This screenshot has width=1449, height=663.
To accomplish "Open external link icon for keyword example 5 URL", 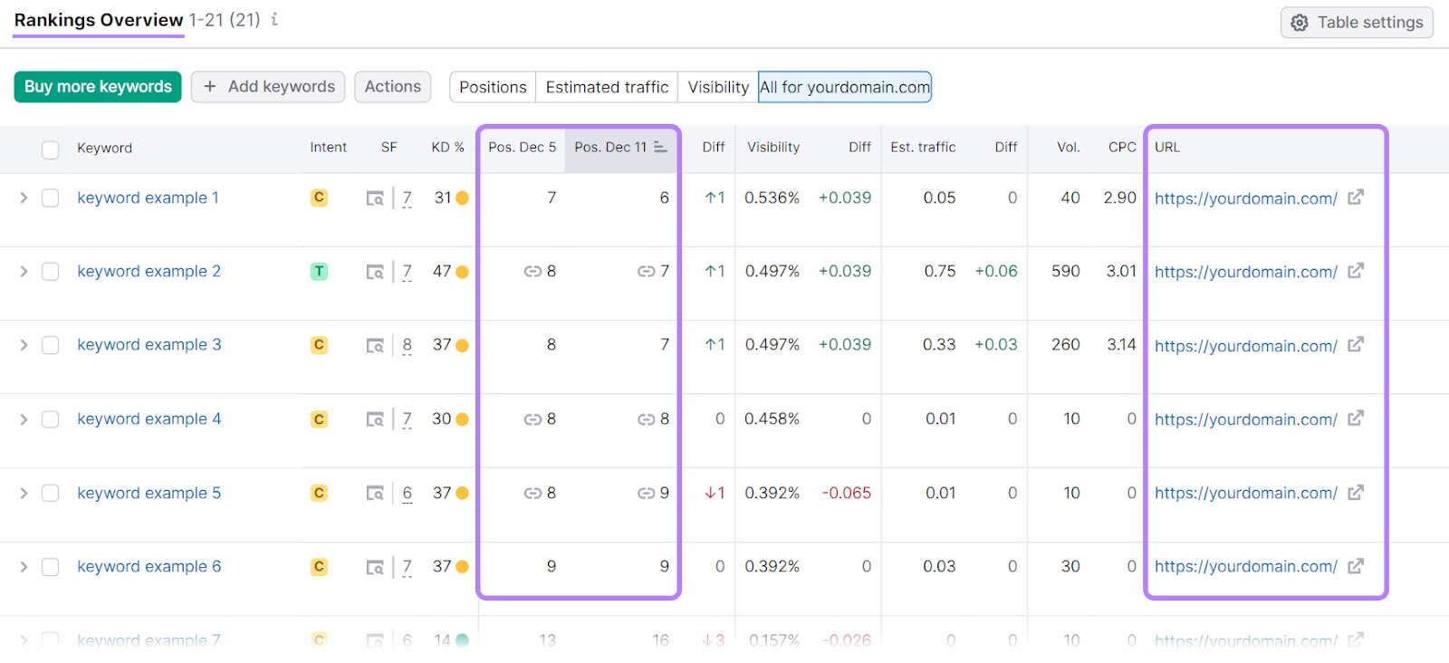I will click(x=1355, y=493).
